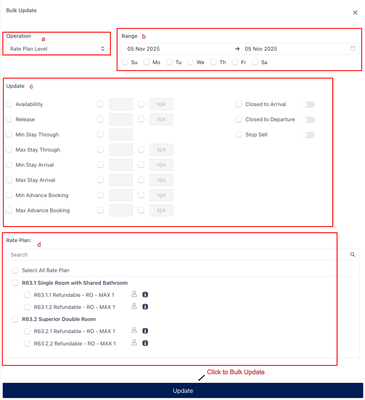
Task: Open the Operation Rate Plan Level dropdown
Action: pos(57,49)
